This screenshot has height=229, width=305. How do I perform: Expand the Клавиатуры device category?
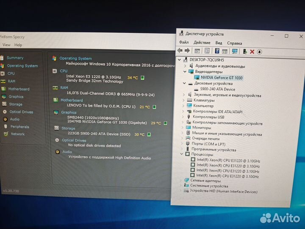[183, 100]
